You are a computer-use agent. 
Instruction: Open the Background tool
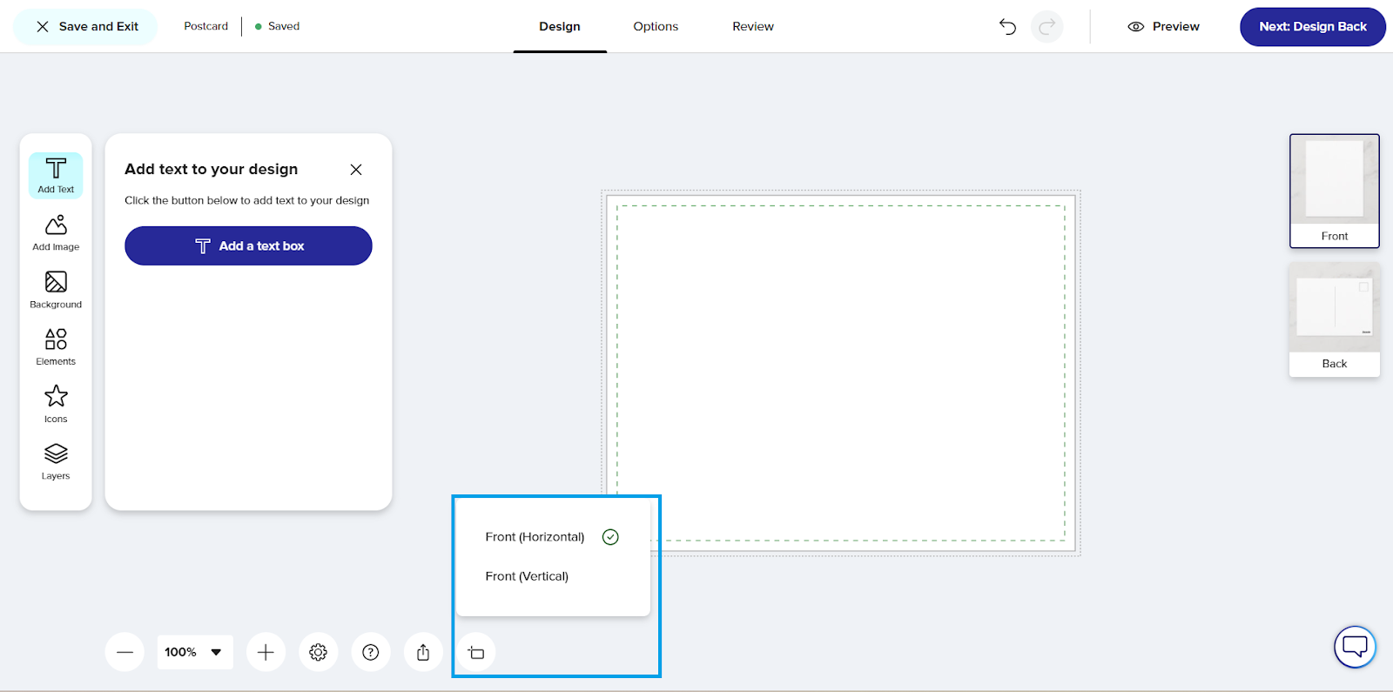(x=56, y=290)
